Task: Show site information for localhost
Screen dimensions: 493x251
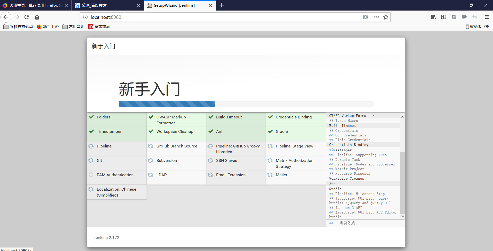Action: pos(85,17)
